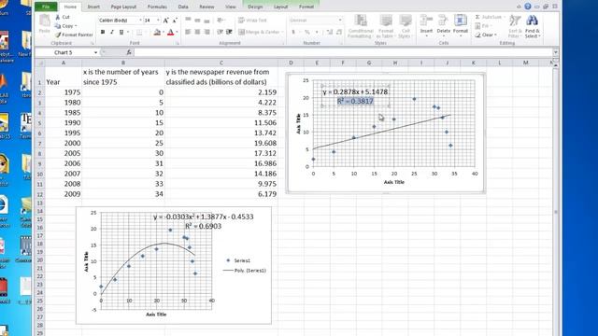Open the font size 14 dropdown
The image size is (598, 336).
[x=158, y=21]
